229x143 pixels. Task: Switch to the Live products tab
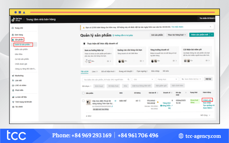point(95,71)
